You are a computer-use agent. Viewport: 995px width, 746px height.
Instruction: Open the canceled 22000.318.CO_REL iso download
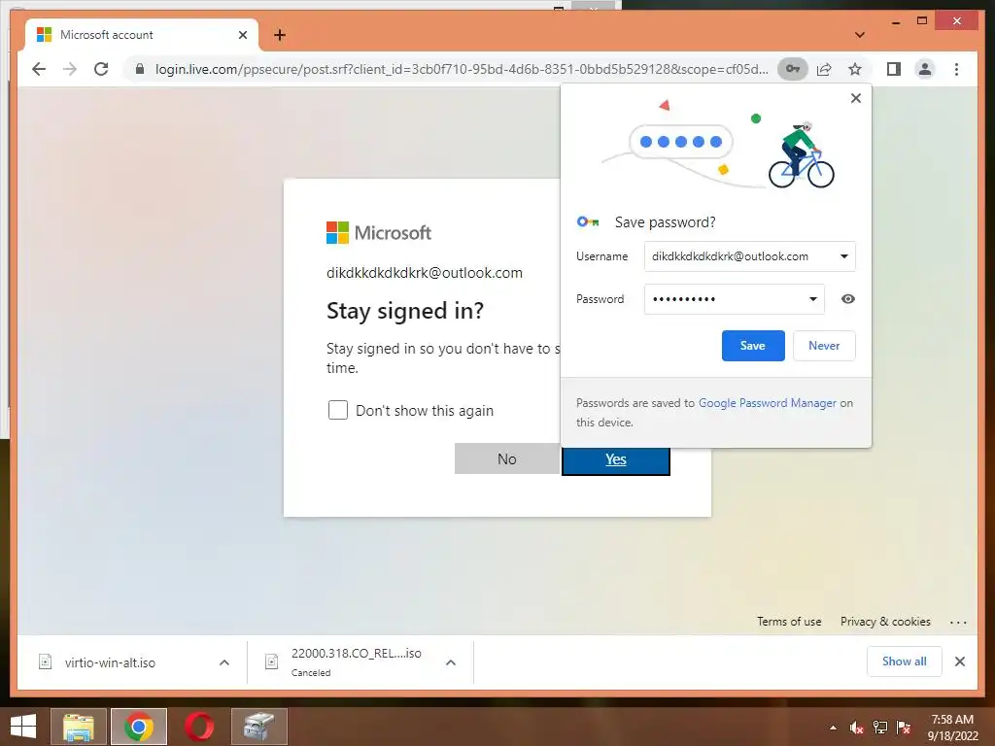pyautogui.click(x=343, y=661)
